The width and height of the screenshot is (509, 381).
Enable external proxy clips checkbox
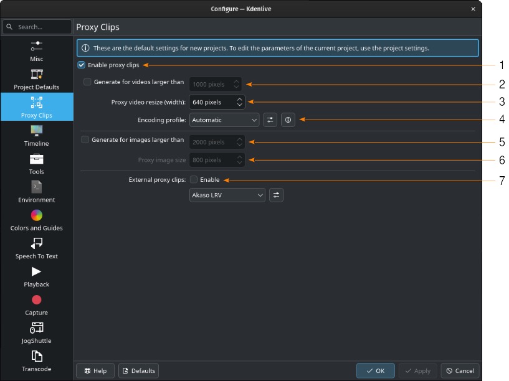pos(194,179)
